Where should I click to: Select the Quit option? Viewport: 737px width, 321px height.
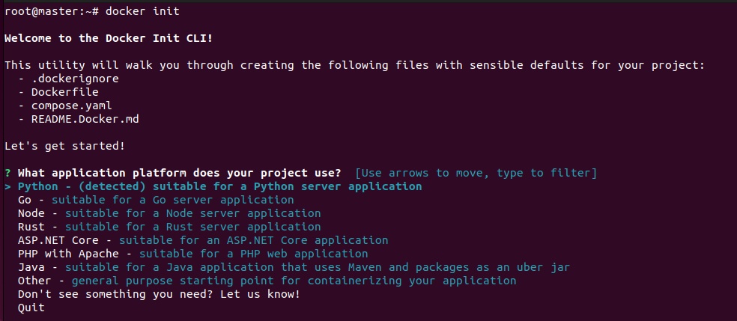click(x=31, y=308)
